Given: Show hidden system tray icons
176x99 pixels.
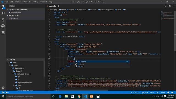Looking at the screenshot, I should tap(152, 97).
